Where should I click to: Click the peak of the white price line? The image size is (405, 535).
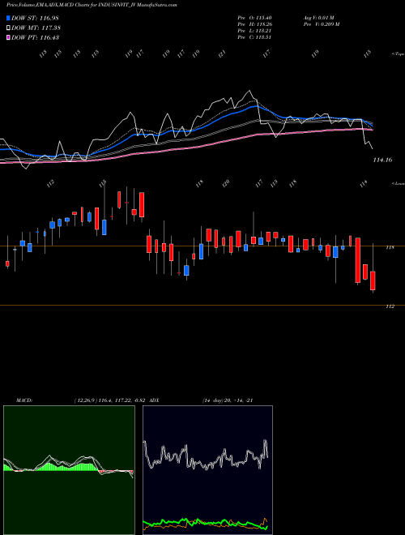(249, 91)
